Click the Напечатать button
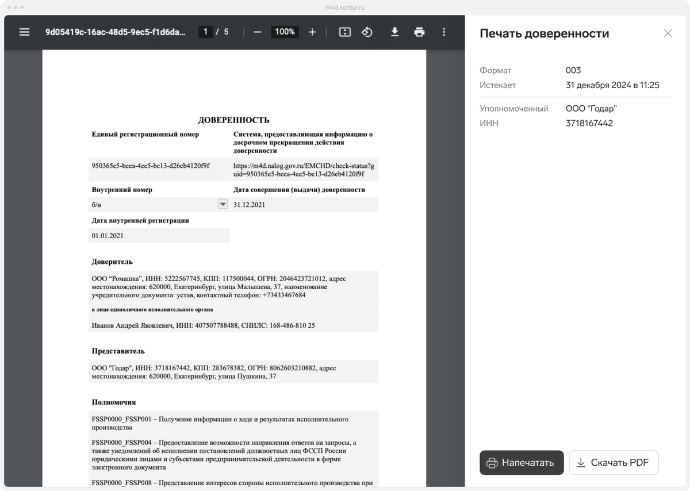 (x=522, y=462)
